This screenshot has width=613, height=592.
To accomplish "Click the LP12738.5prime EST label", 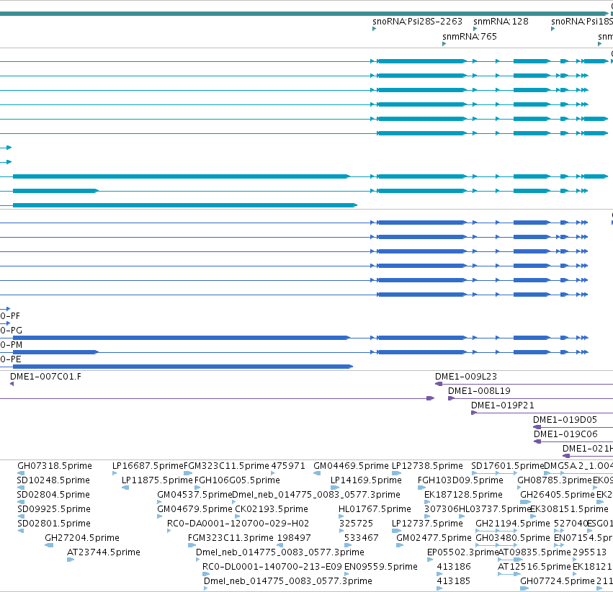I will point(427,466).
